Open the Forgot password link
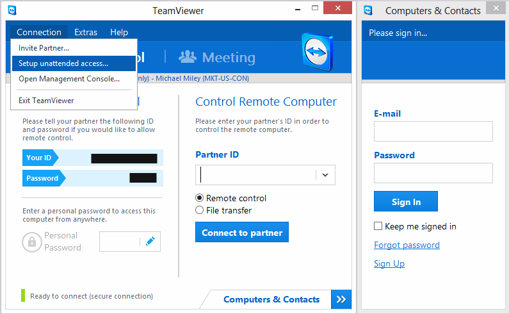 (407, 245)
